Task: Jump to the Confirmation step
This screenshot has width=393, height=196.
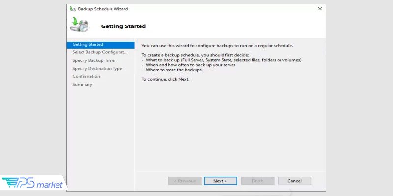Action: pyautogui.click(x=86, y=76)
